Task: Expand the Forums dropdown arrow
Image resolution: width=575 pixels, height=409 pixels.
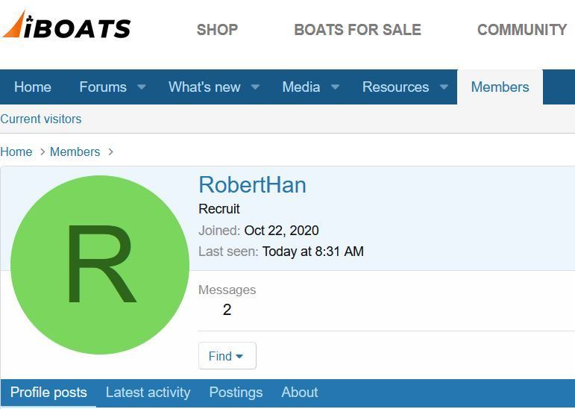Action: pos(142,87)
